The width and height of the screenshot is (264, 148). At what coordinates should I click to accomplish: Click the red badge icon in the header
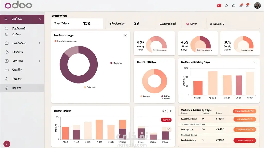click(x=219, y=6)
